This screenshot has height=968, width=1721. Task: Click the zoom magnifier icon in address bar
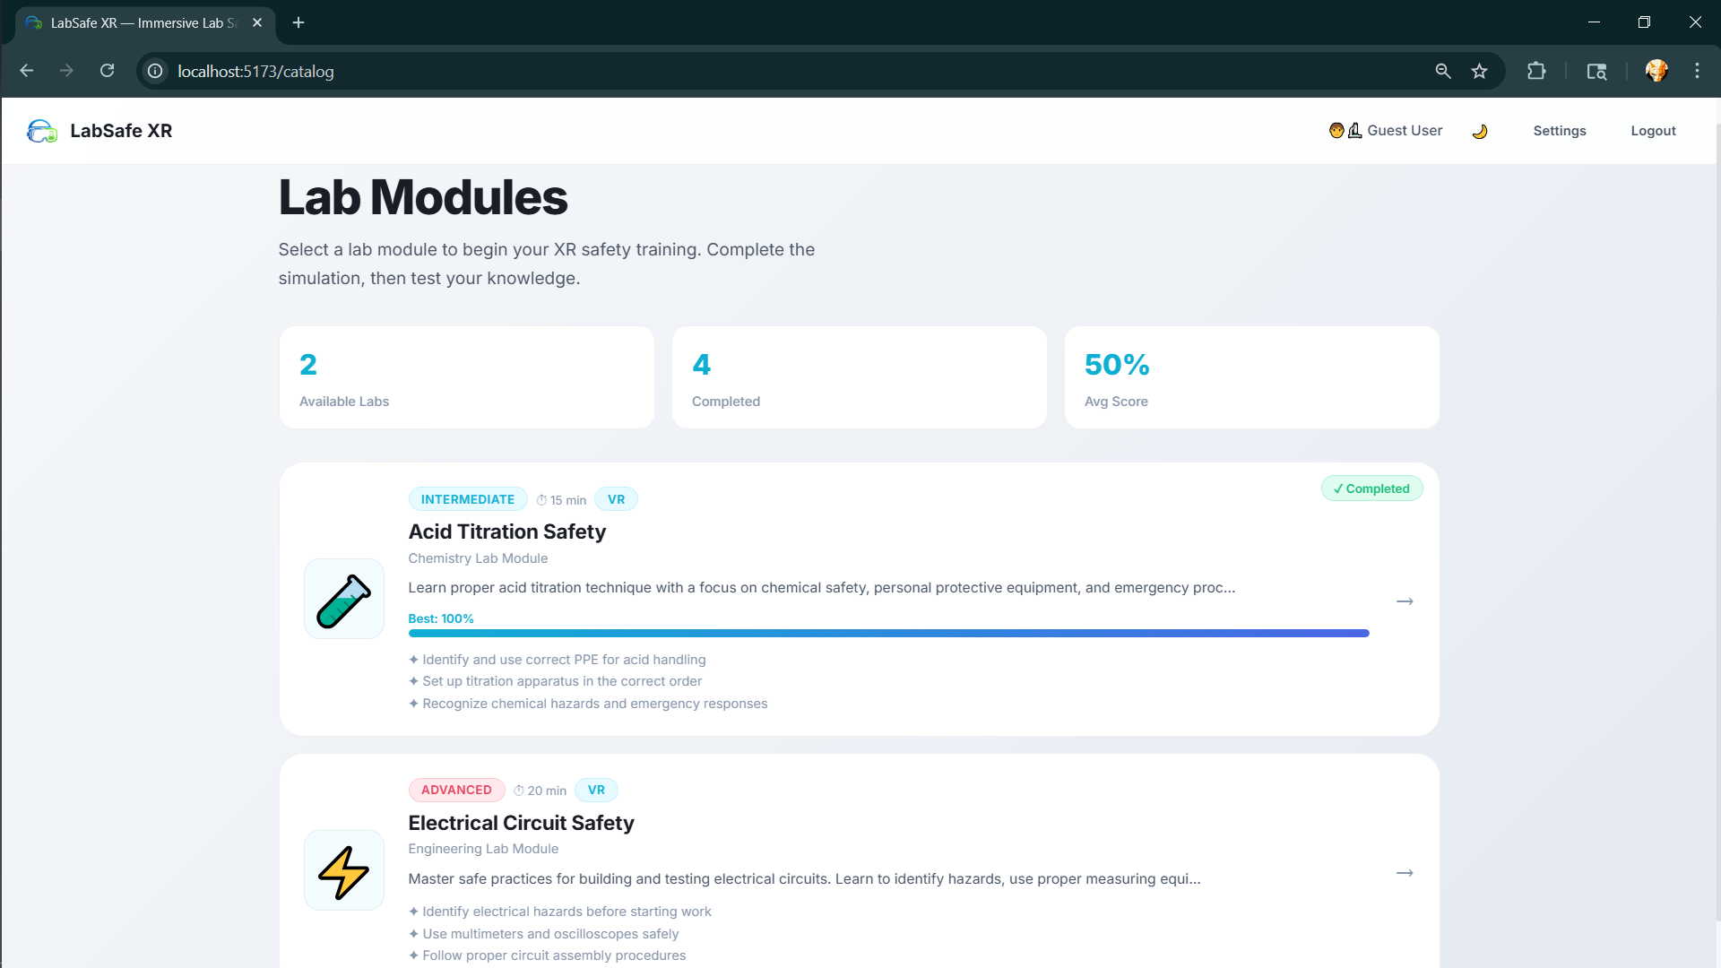[x=1442, y=72]
